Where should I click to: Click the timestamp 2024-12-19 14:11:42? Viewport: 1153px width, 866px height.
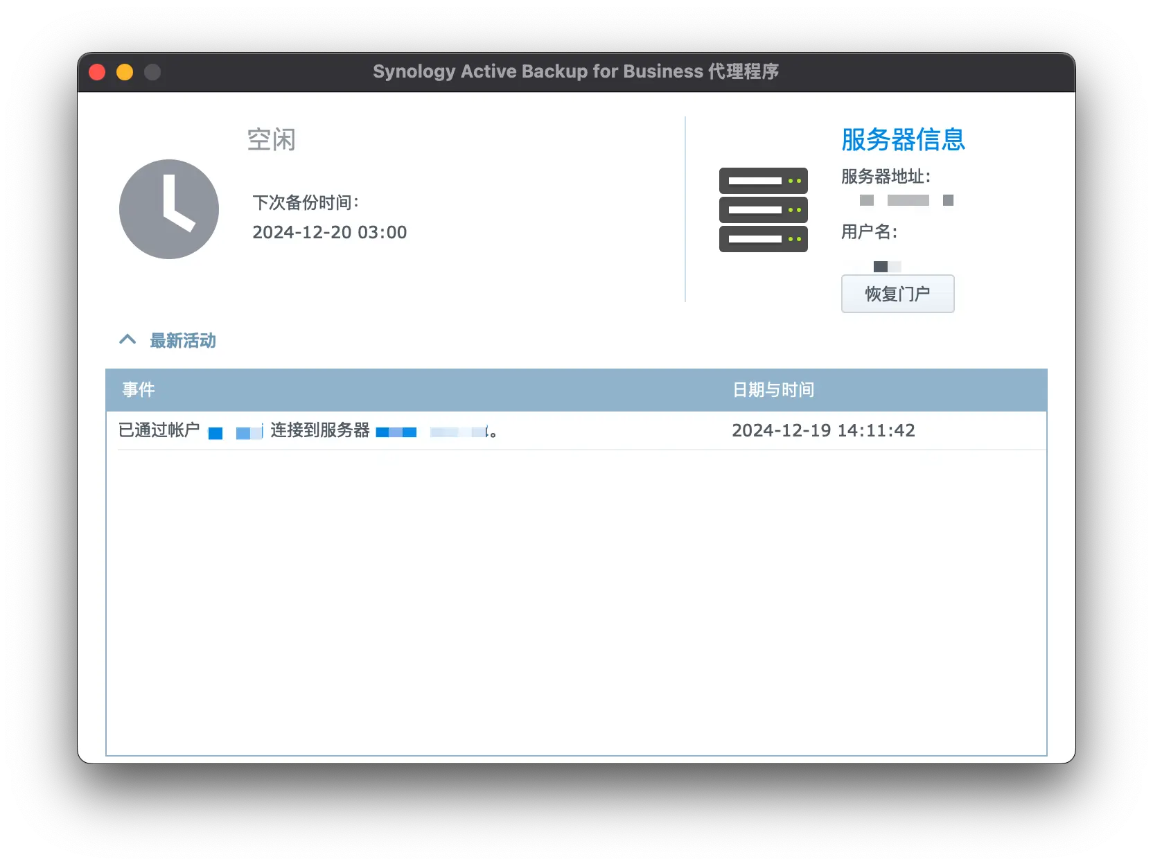point(823,430)
